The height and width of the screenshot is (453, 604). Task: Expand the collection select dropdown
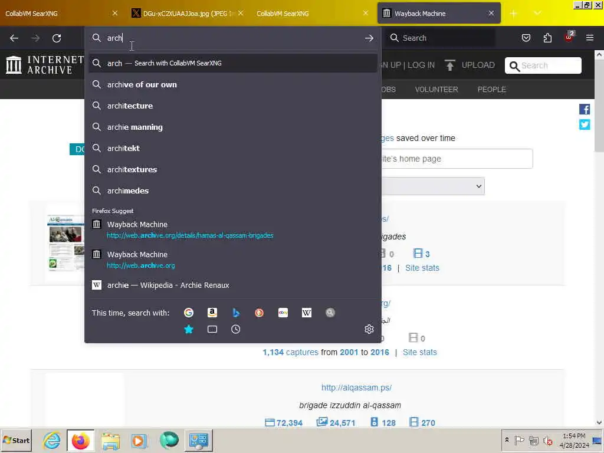pos(433,186)
